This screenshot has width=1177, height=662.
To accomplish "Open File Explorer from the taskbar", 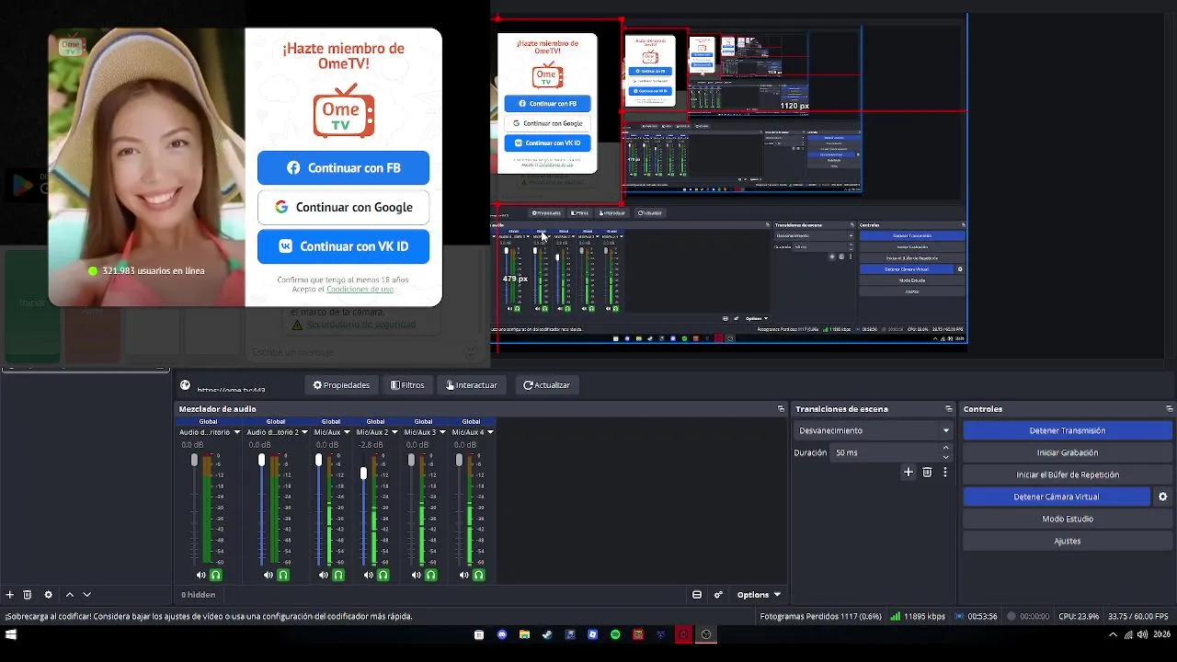I will coord(524,634).
